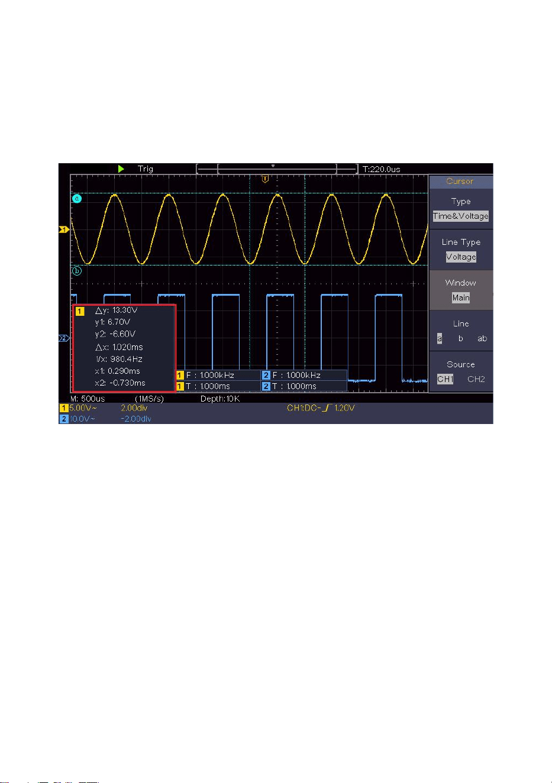Choose CH2 as cursor source
552x783 pixels.
(476, 379)
